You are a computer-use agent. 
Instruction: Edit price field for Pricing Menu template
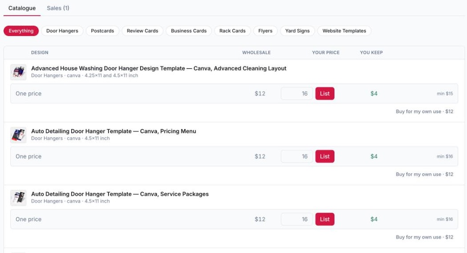point(297,156)
